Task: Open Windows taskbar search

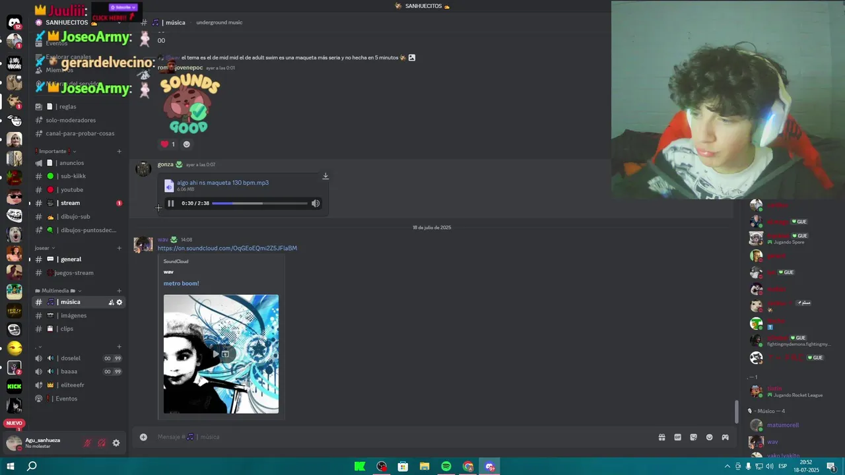Action: 31,466
